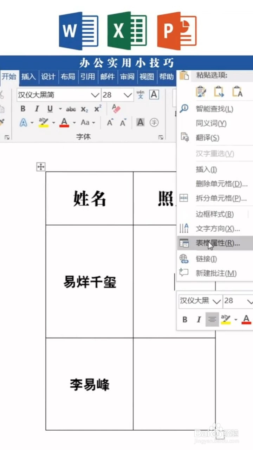Viewport: 253px width, 450px height.
Task: Toggle center alignment in mini toolbar
Action: pyautogui.click(x=212, y=320)
